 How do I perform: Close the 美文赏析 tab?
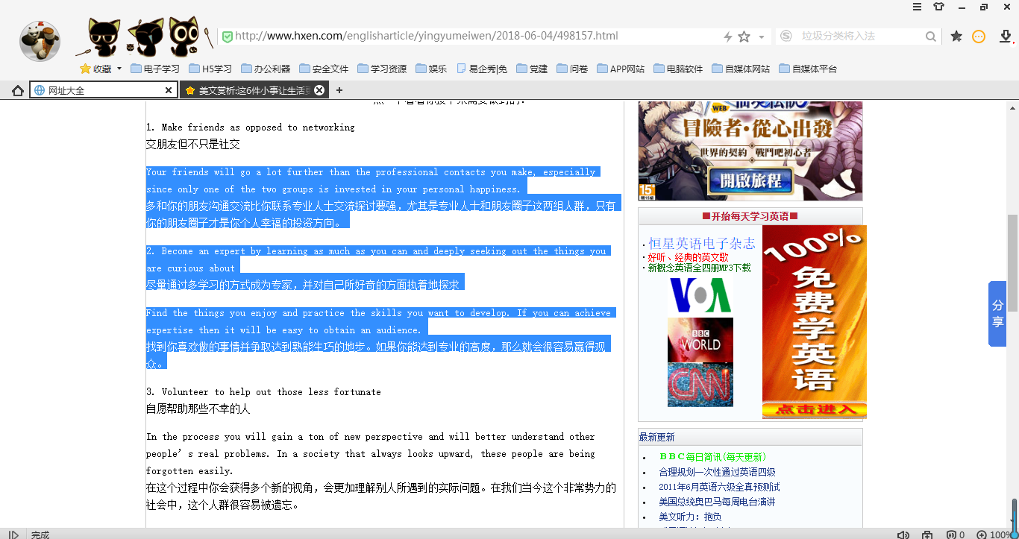pyautogui.click(x=319, y=90)
